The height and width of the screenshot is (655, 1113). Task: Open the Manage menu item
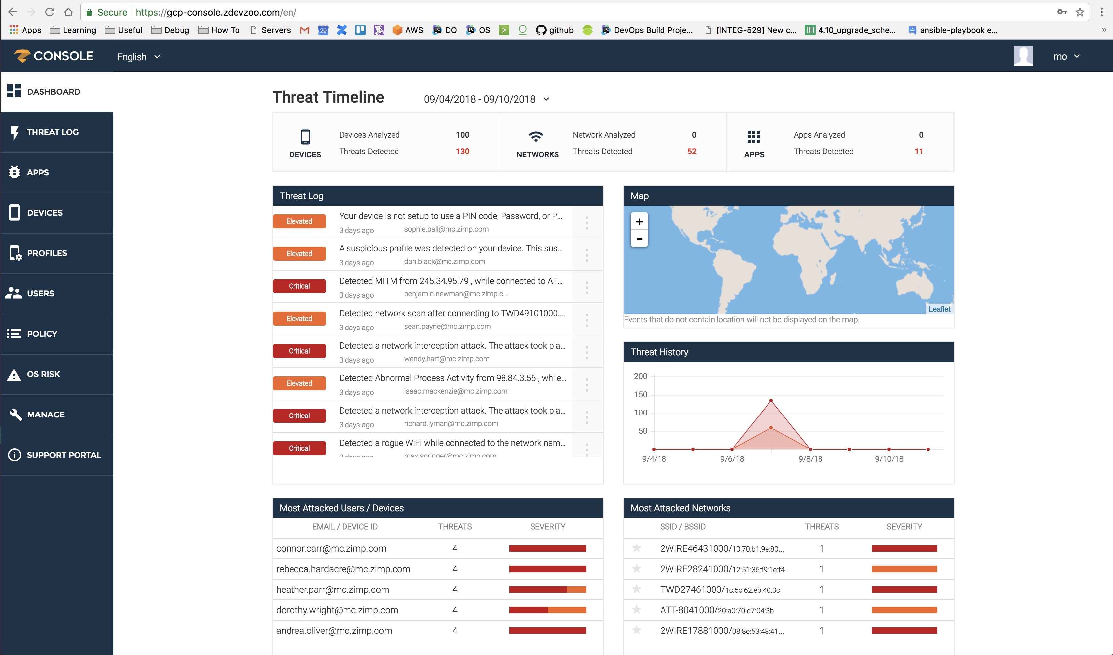click(x=57, y=415)
